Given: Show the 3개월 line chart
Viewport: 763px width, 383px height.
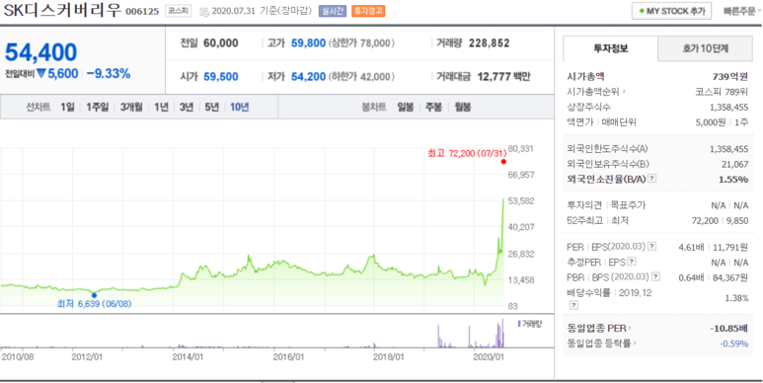Looking at the screenshot, I should [131, 107].
